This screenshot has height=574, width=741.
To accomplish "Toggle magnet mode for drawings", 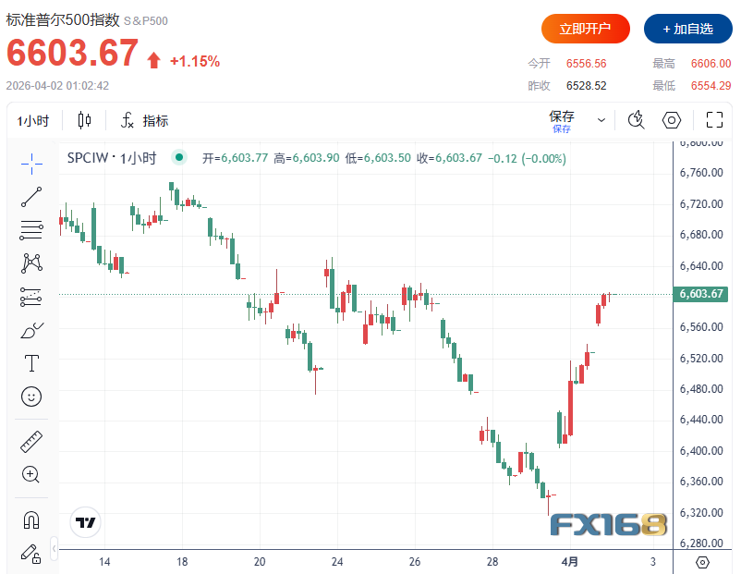I will 31,520.
